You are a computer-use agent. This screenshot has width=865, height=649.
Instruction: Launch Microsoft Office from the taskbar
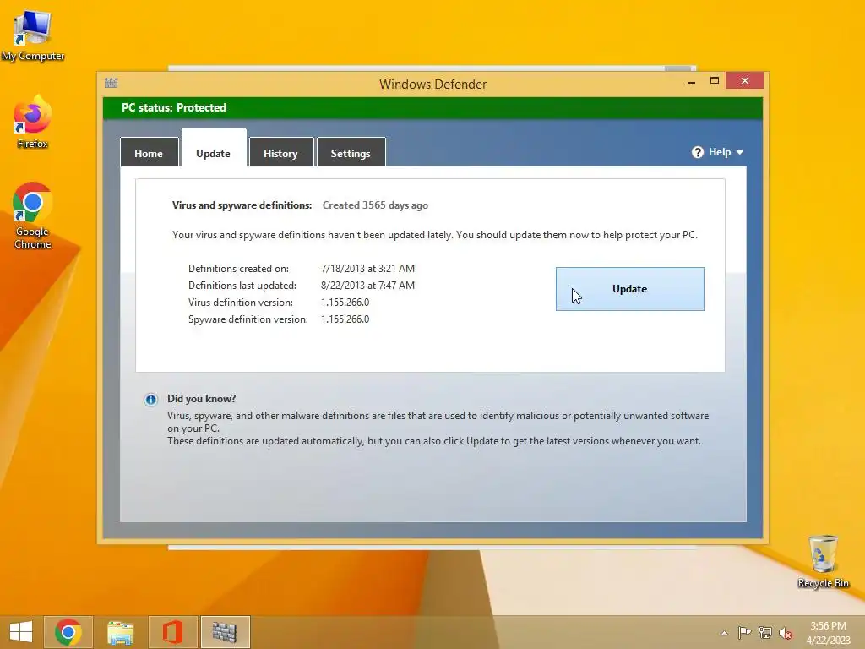tap(172, 632)
